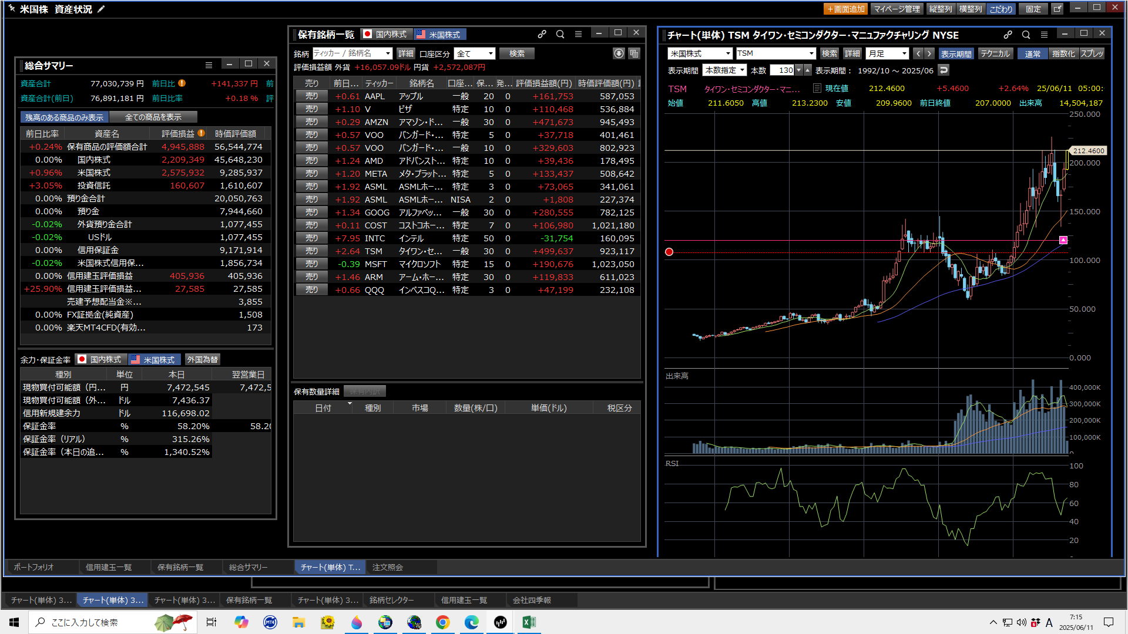Open Excel from the Windows taskbar
Screen dimensions: 1128x634
coord(529,622)
